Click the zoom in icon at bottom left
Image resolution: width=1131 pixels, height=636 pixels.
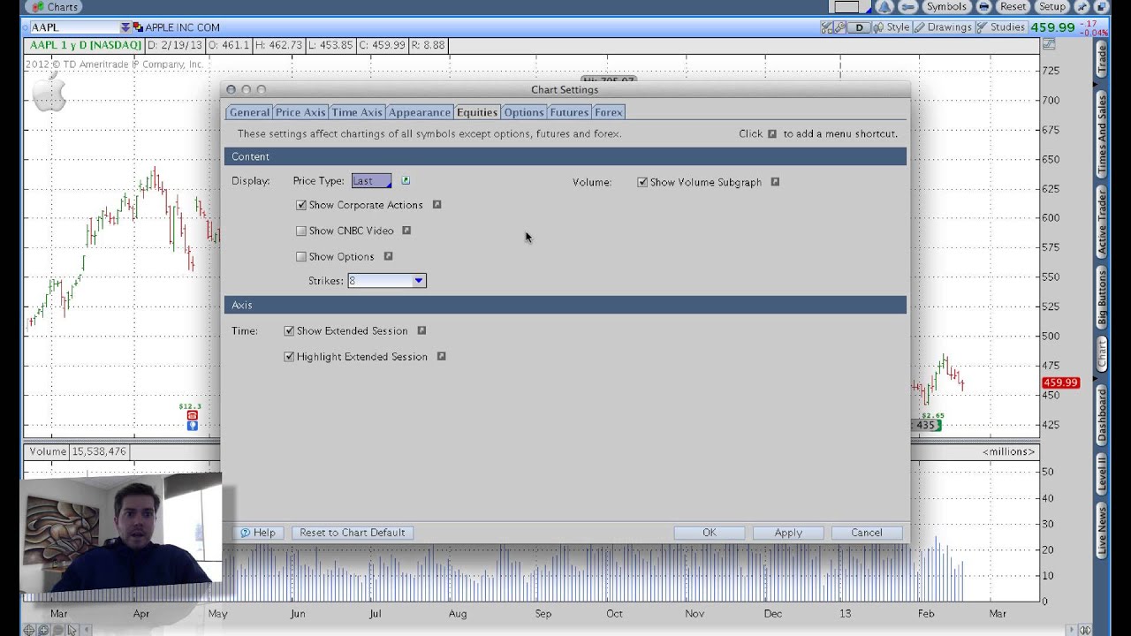click(x=43, y=630)
